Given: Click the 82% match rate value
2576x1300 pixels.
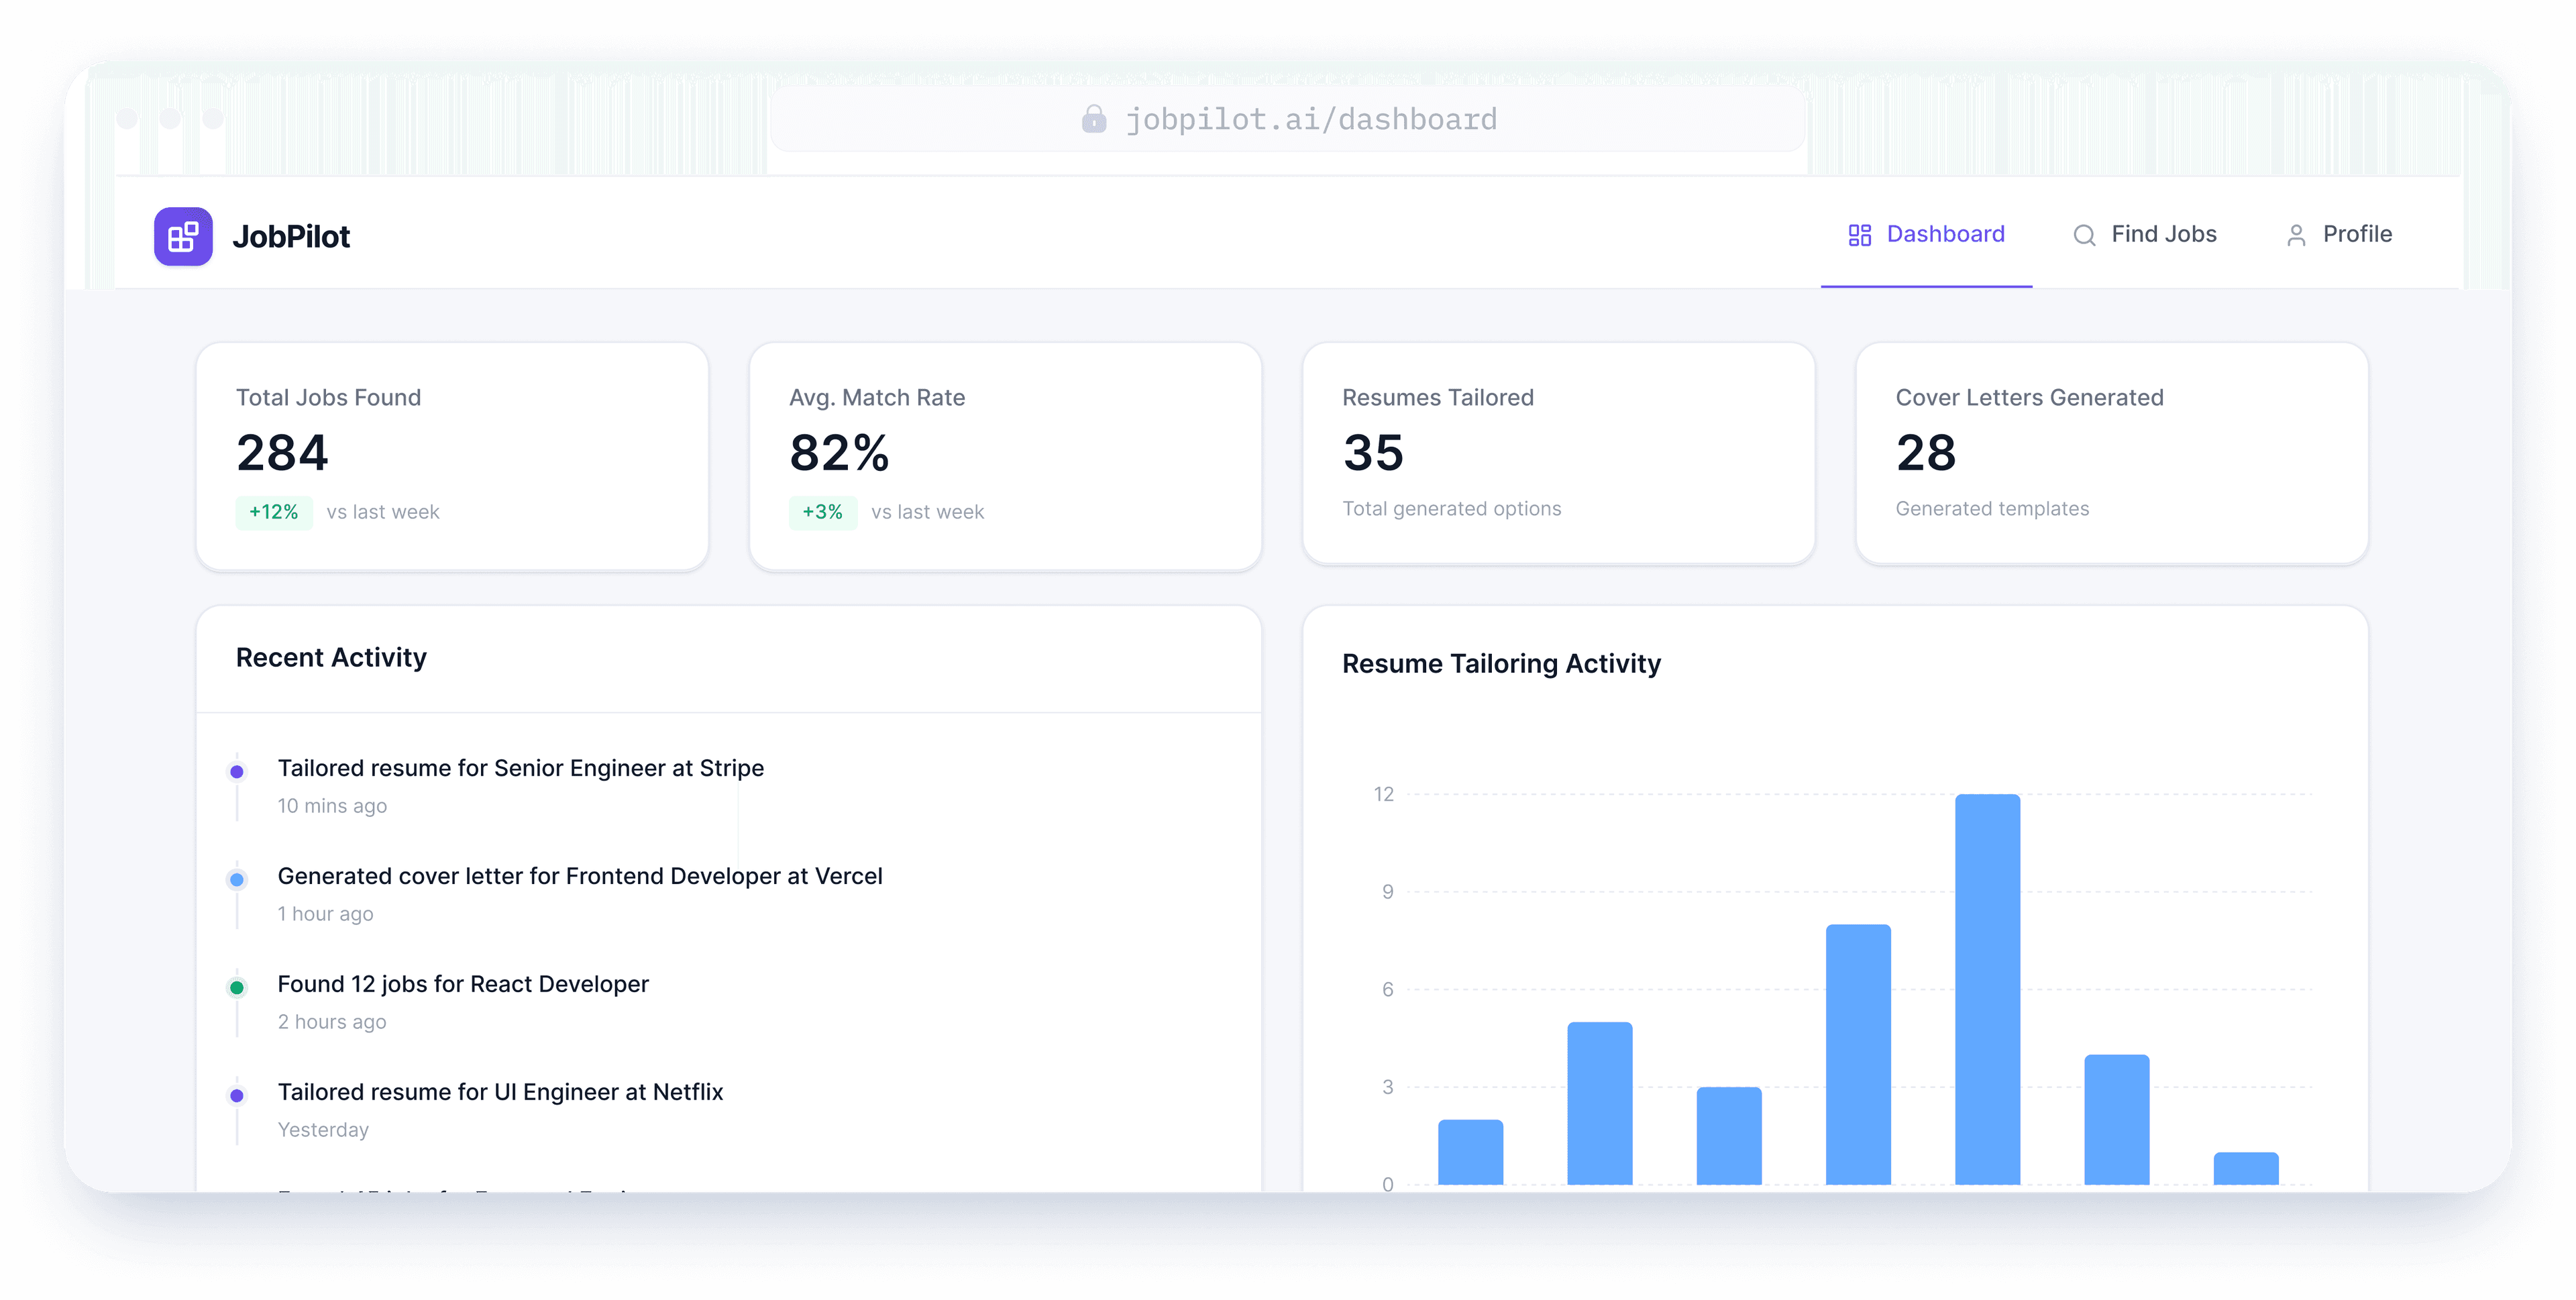Looking at the screenshot, I should click(839, 453).
